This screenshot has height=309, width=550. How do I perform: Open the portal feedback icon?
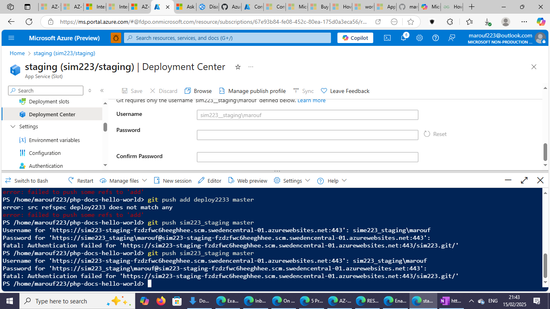[x=452, y=38]
